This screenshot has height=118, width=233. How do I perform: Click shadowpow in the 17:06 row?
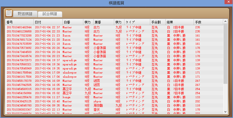click(x=69, y=77)
